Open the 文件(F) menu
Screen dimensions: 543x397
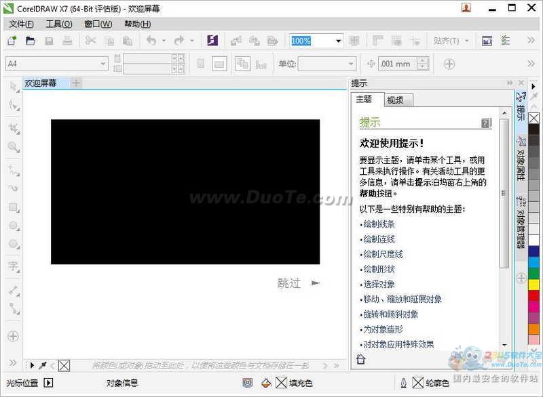point(21,24)
